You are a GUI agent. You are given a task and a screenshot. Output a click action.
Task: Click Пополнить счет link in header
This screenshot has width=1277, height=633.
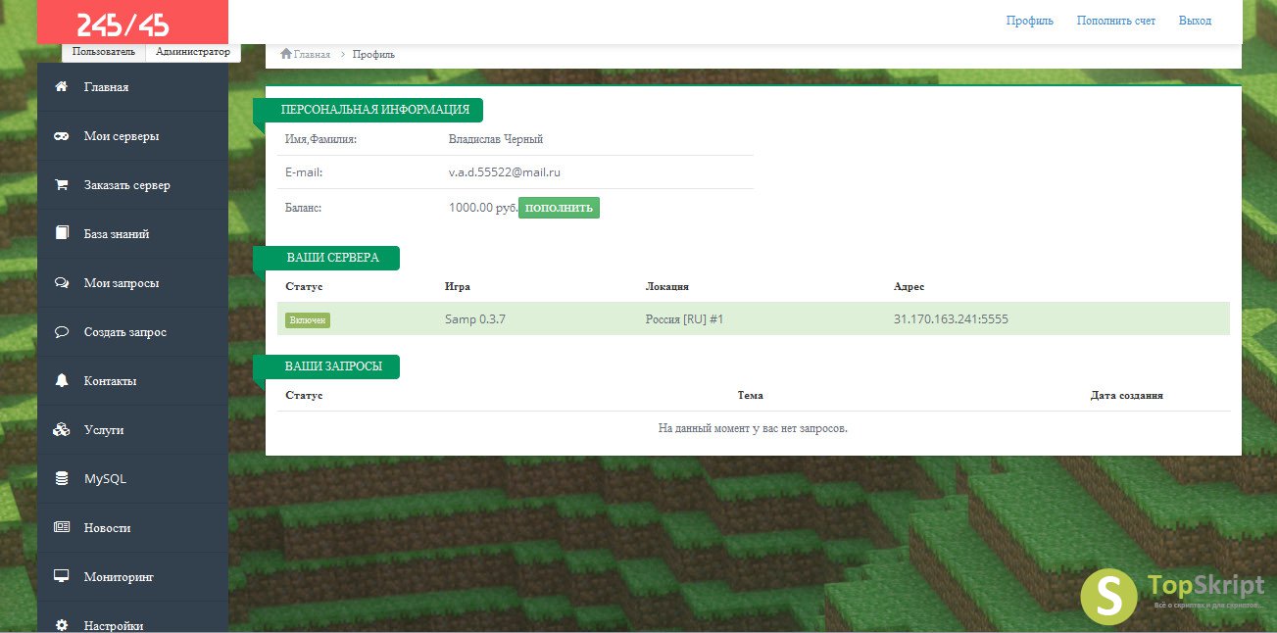click(1116, 21)
